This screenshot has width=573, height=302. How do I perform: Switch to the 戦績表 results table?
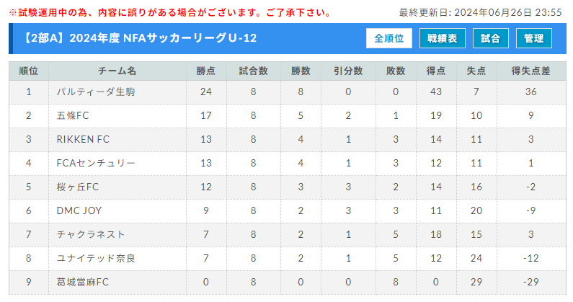[x=442, y=38]
